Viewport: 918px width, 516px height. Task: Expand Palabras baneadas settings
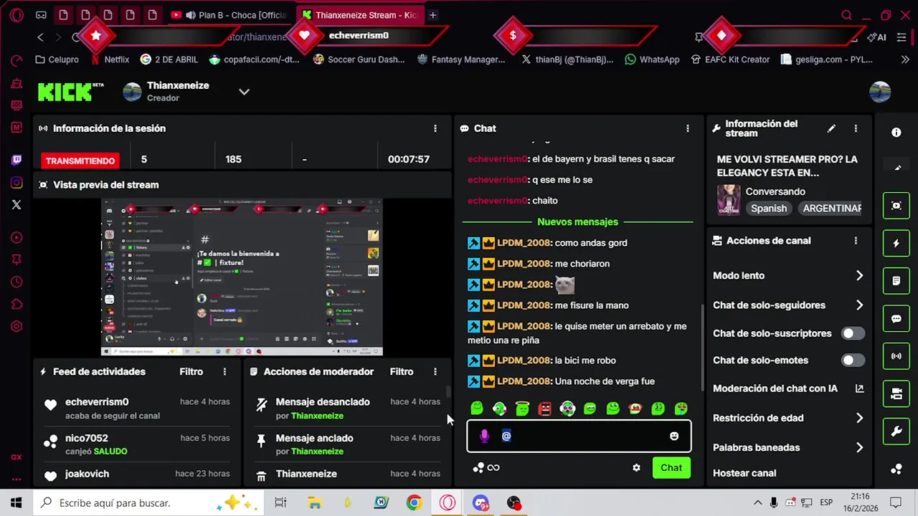(x=859, y=447)
